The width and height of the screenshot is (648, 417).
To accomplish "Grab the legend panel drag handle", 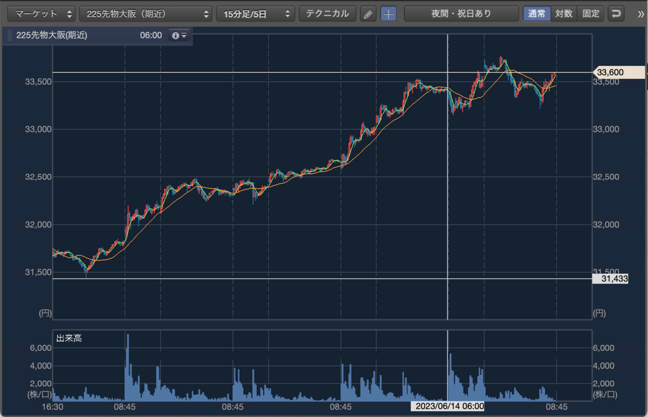I will click(x=10, y=36).
